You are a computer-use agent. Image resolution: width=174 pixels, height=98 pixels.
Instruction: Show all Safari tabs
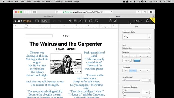pos(145,12)
